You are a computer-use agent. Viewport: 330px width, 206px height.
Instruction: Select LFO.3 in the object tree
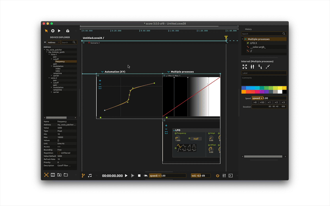(253, 43)
